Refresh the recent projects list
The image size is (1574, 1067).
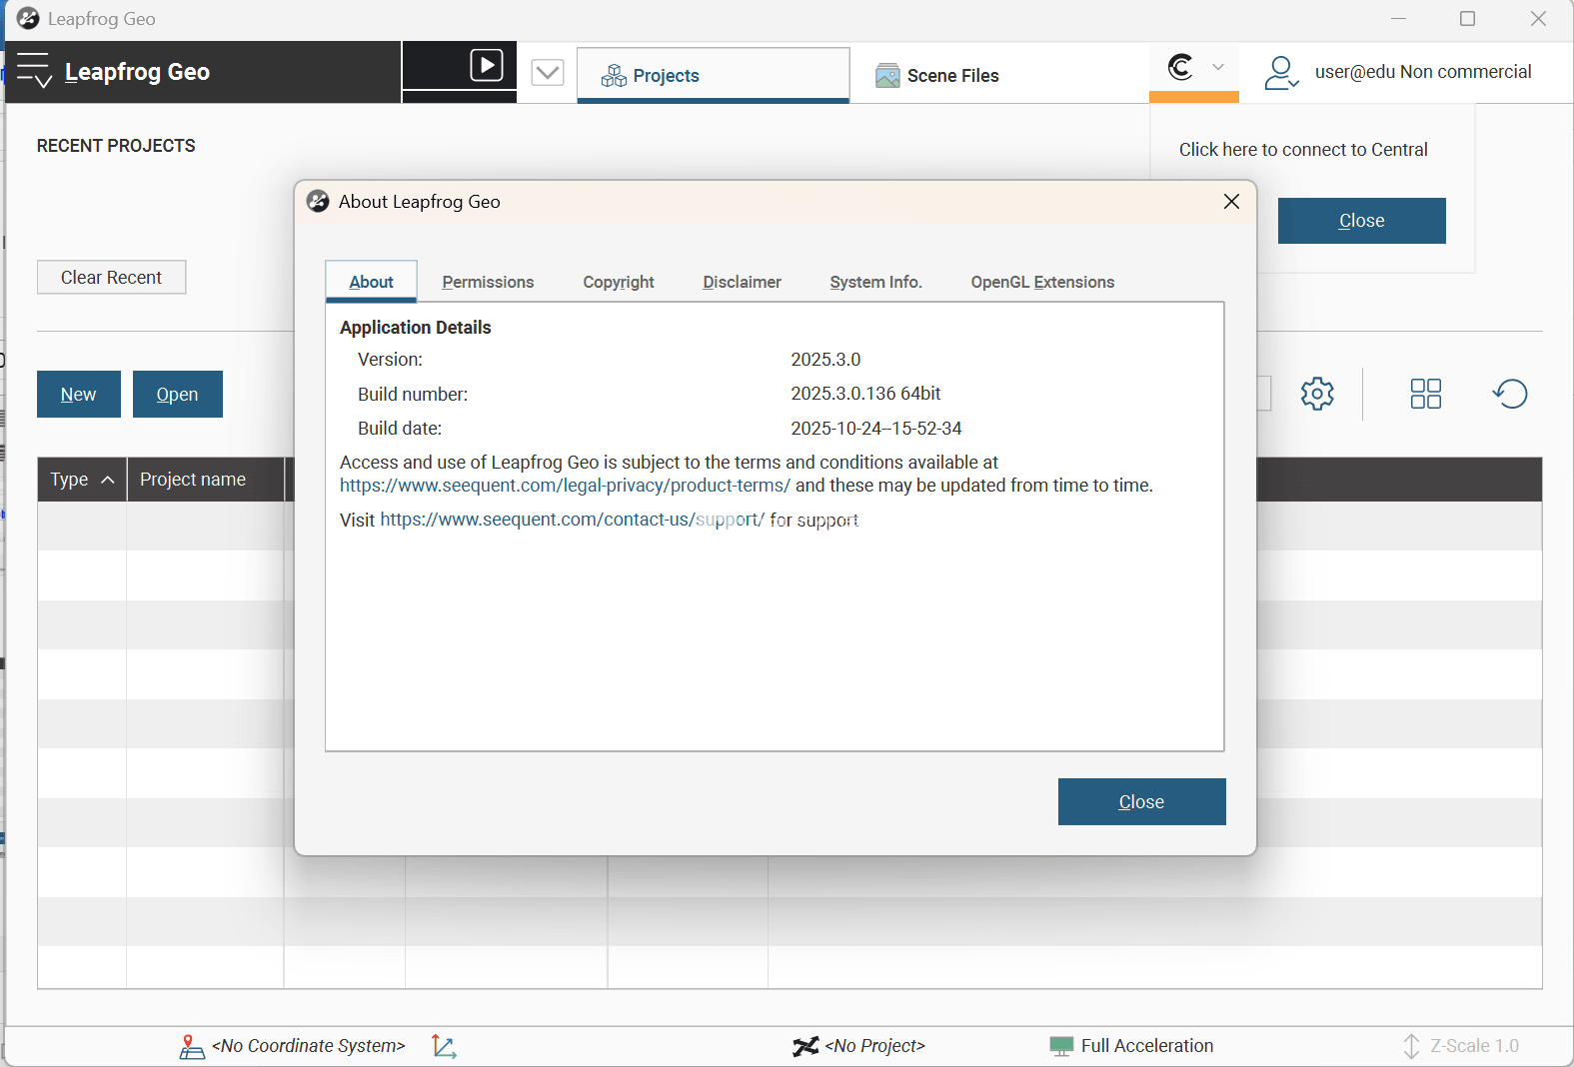(x=1510, y=394)
